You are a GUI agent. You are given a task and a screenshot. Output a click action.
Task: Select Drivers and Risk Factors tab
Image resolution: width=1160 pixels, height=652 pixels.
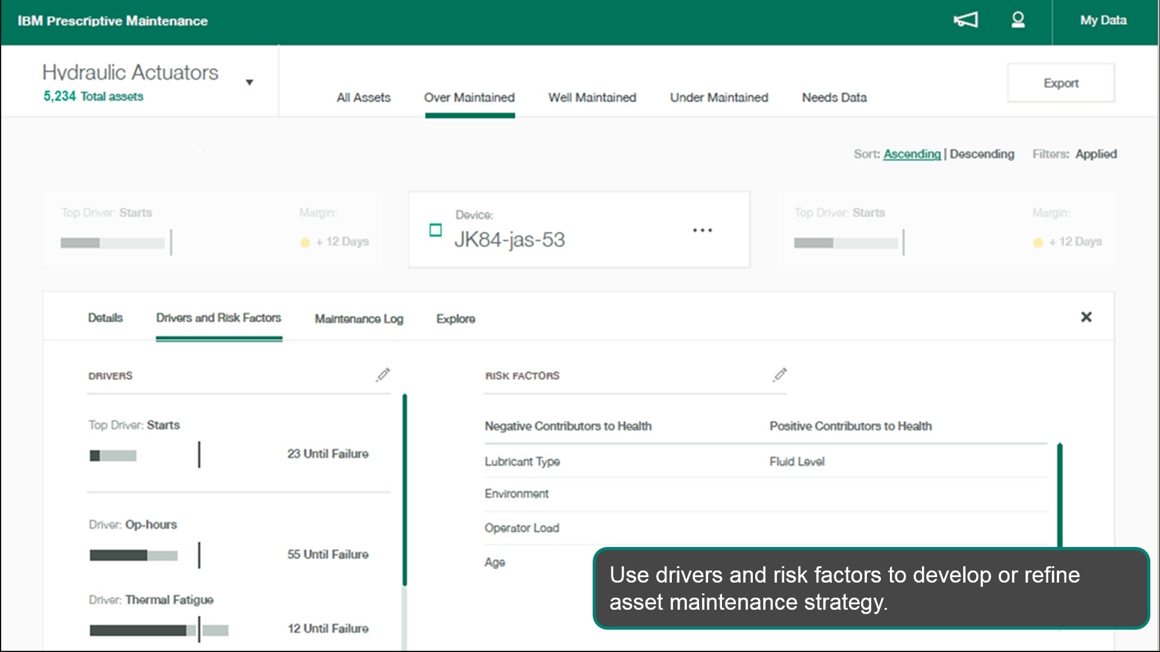219,318
